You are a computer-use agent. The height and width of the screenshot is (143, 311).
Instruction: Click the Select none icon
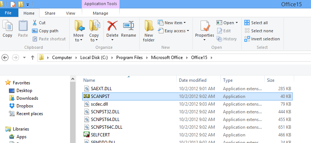point(247,31)
